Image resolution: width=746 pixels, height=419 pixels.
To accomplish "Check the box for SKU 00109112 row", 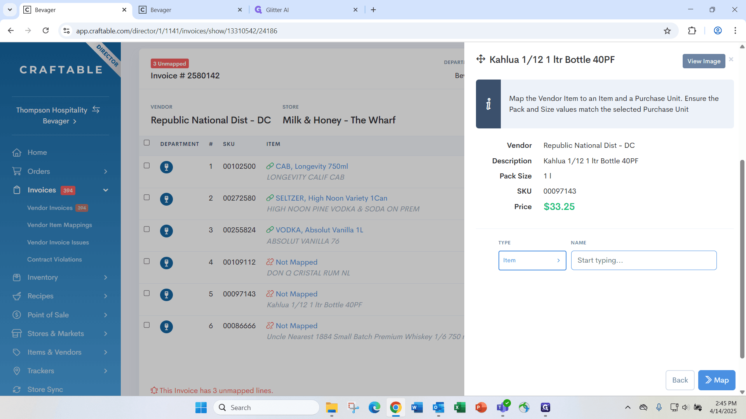I will click(146, 261).
